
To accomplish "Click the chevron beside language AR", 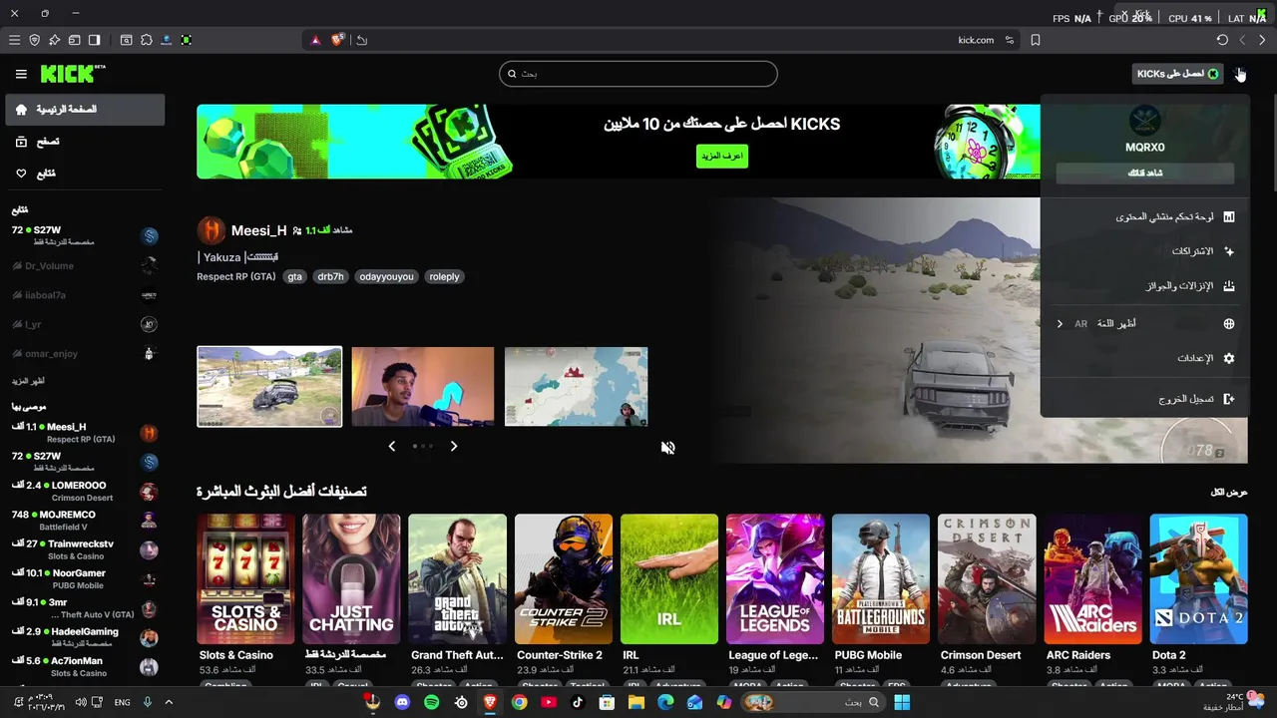I will (x=1060, y=324).
